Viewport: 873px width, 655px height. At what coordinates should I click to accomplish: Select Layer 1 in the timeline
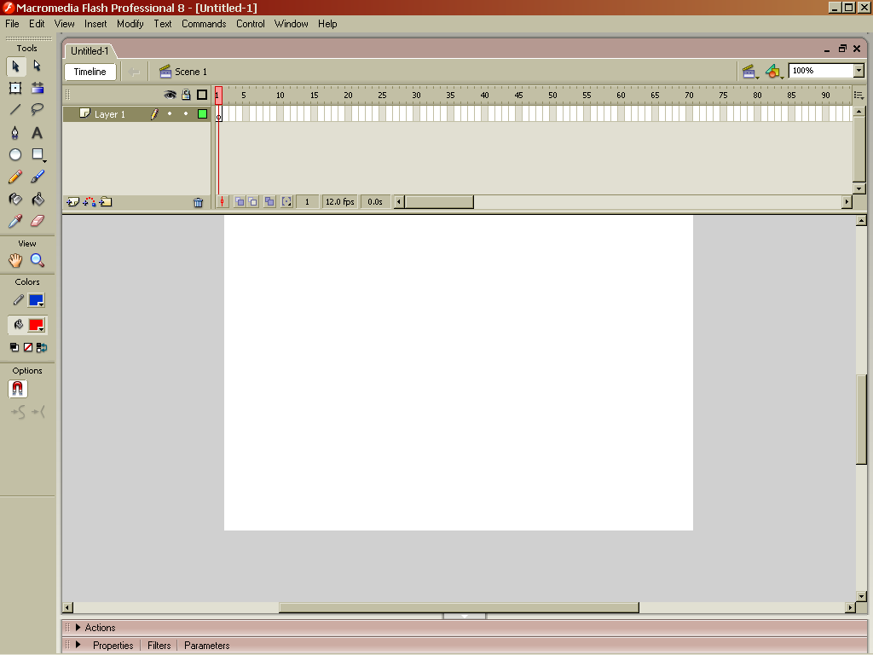click(x=110, y=114)
